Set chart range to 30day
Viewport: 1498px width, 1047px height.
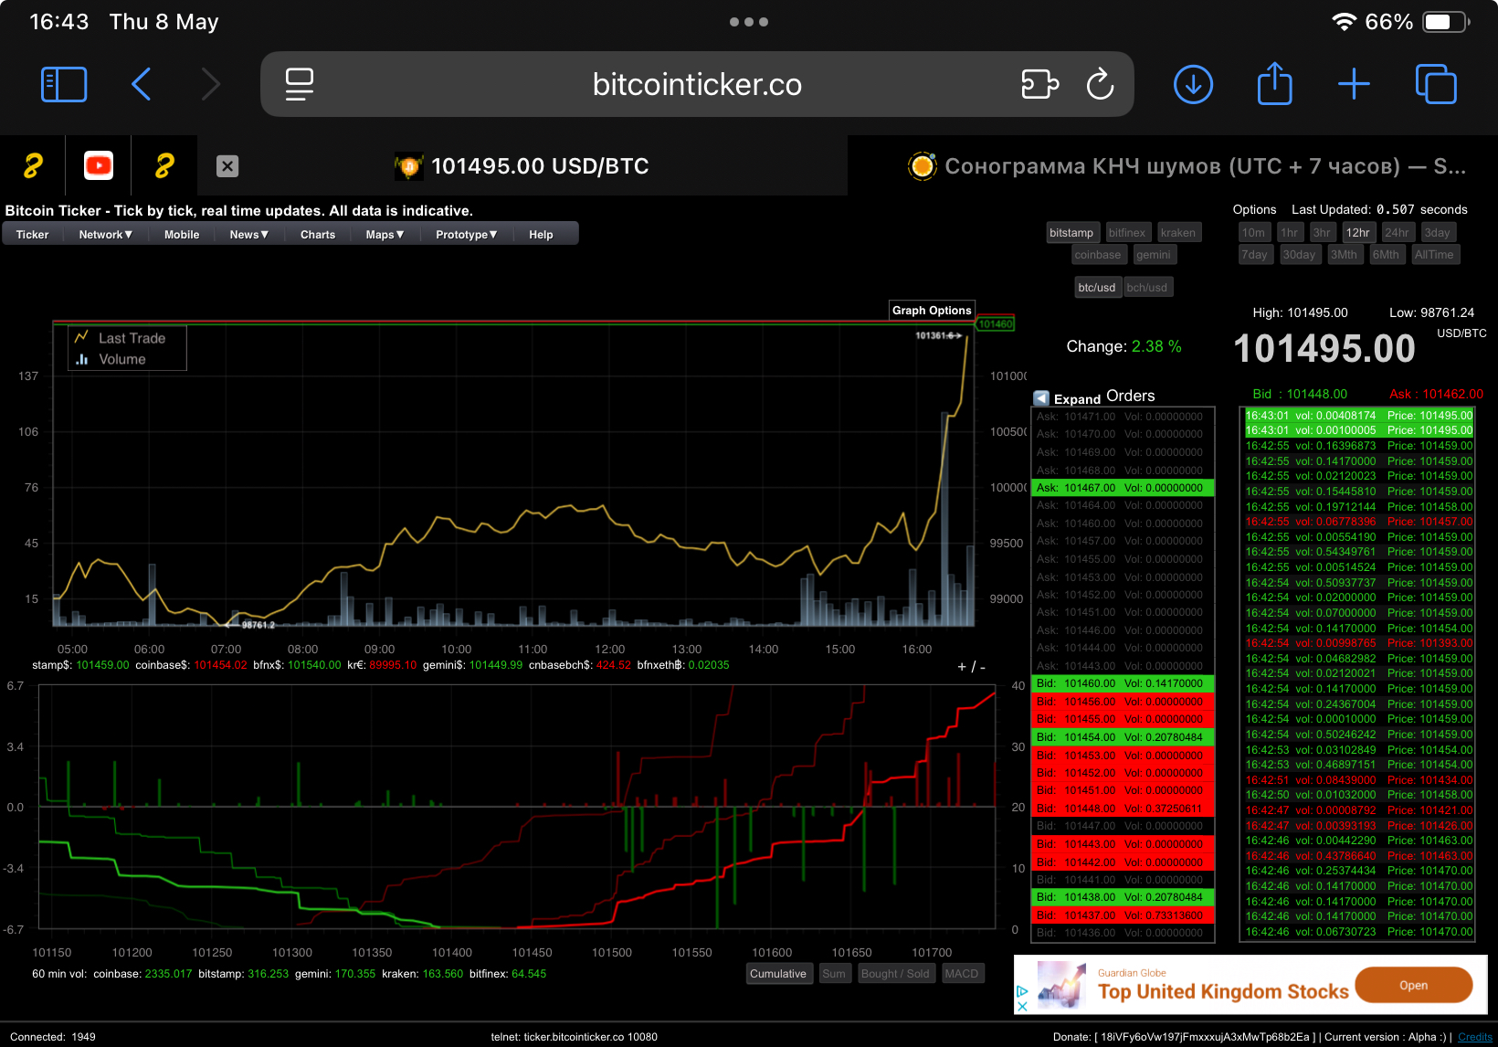click(1299, 255)
